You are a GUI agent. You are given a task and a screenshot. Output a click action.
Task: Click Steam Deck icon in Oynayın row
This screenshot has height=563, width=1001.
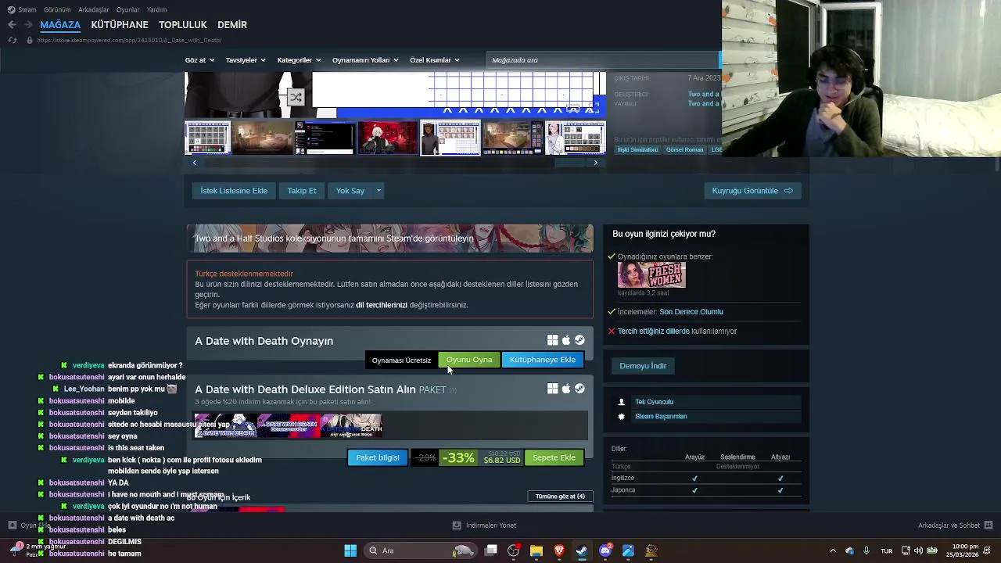tap(579, 340)
